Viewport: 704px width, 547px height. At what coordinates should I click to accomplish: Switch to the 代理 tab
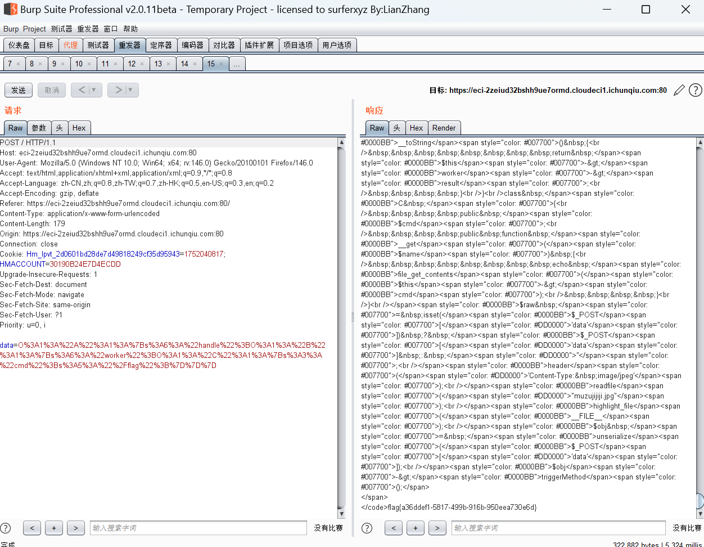(70, 45)
